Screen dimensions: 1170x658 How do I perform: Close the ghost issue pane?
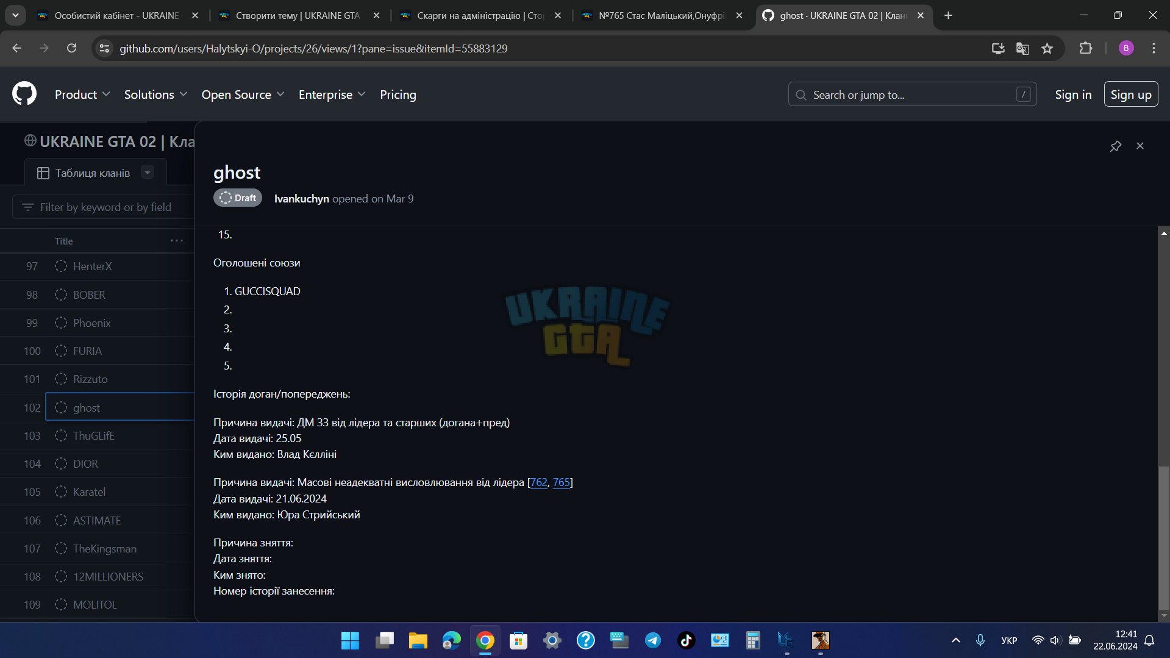click(1140, 146)
